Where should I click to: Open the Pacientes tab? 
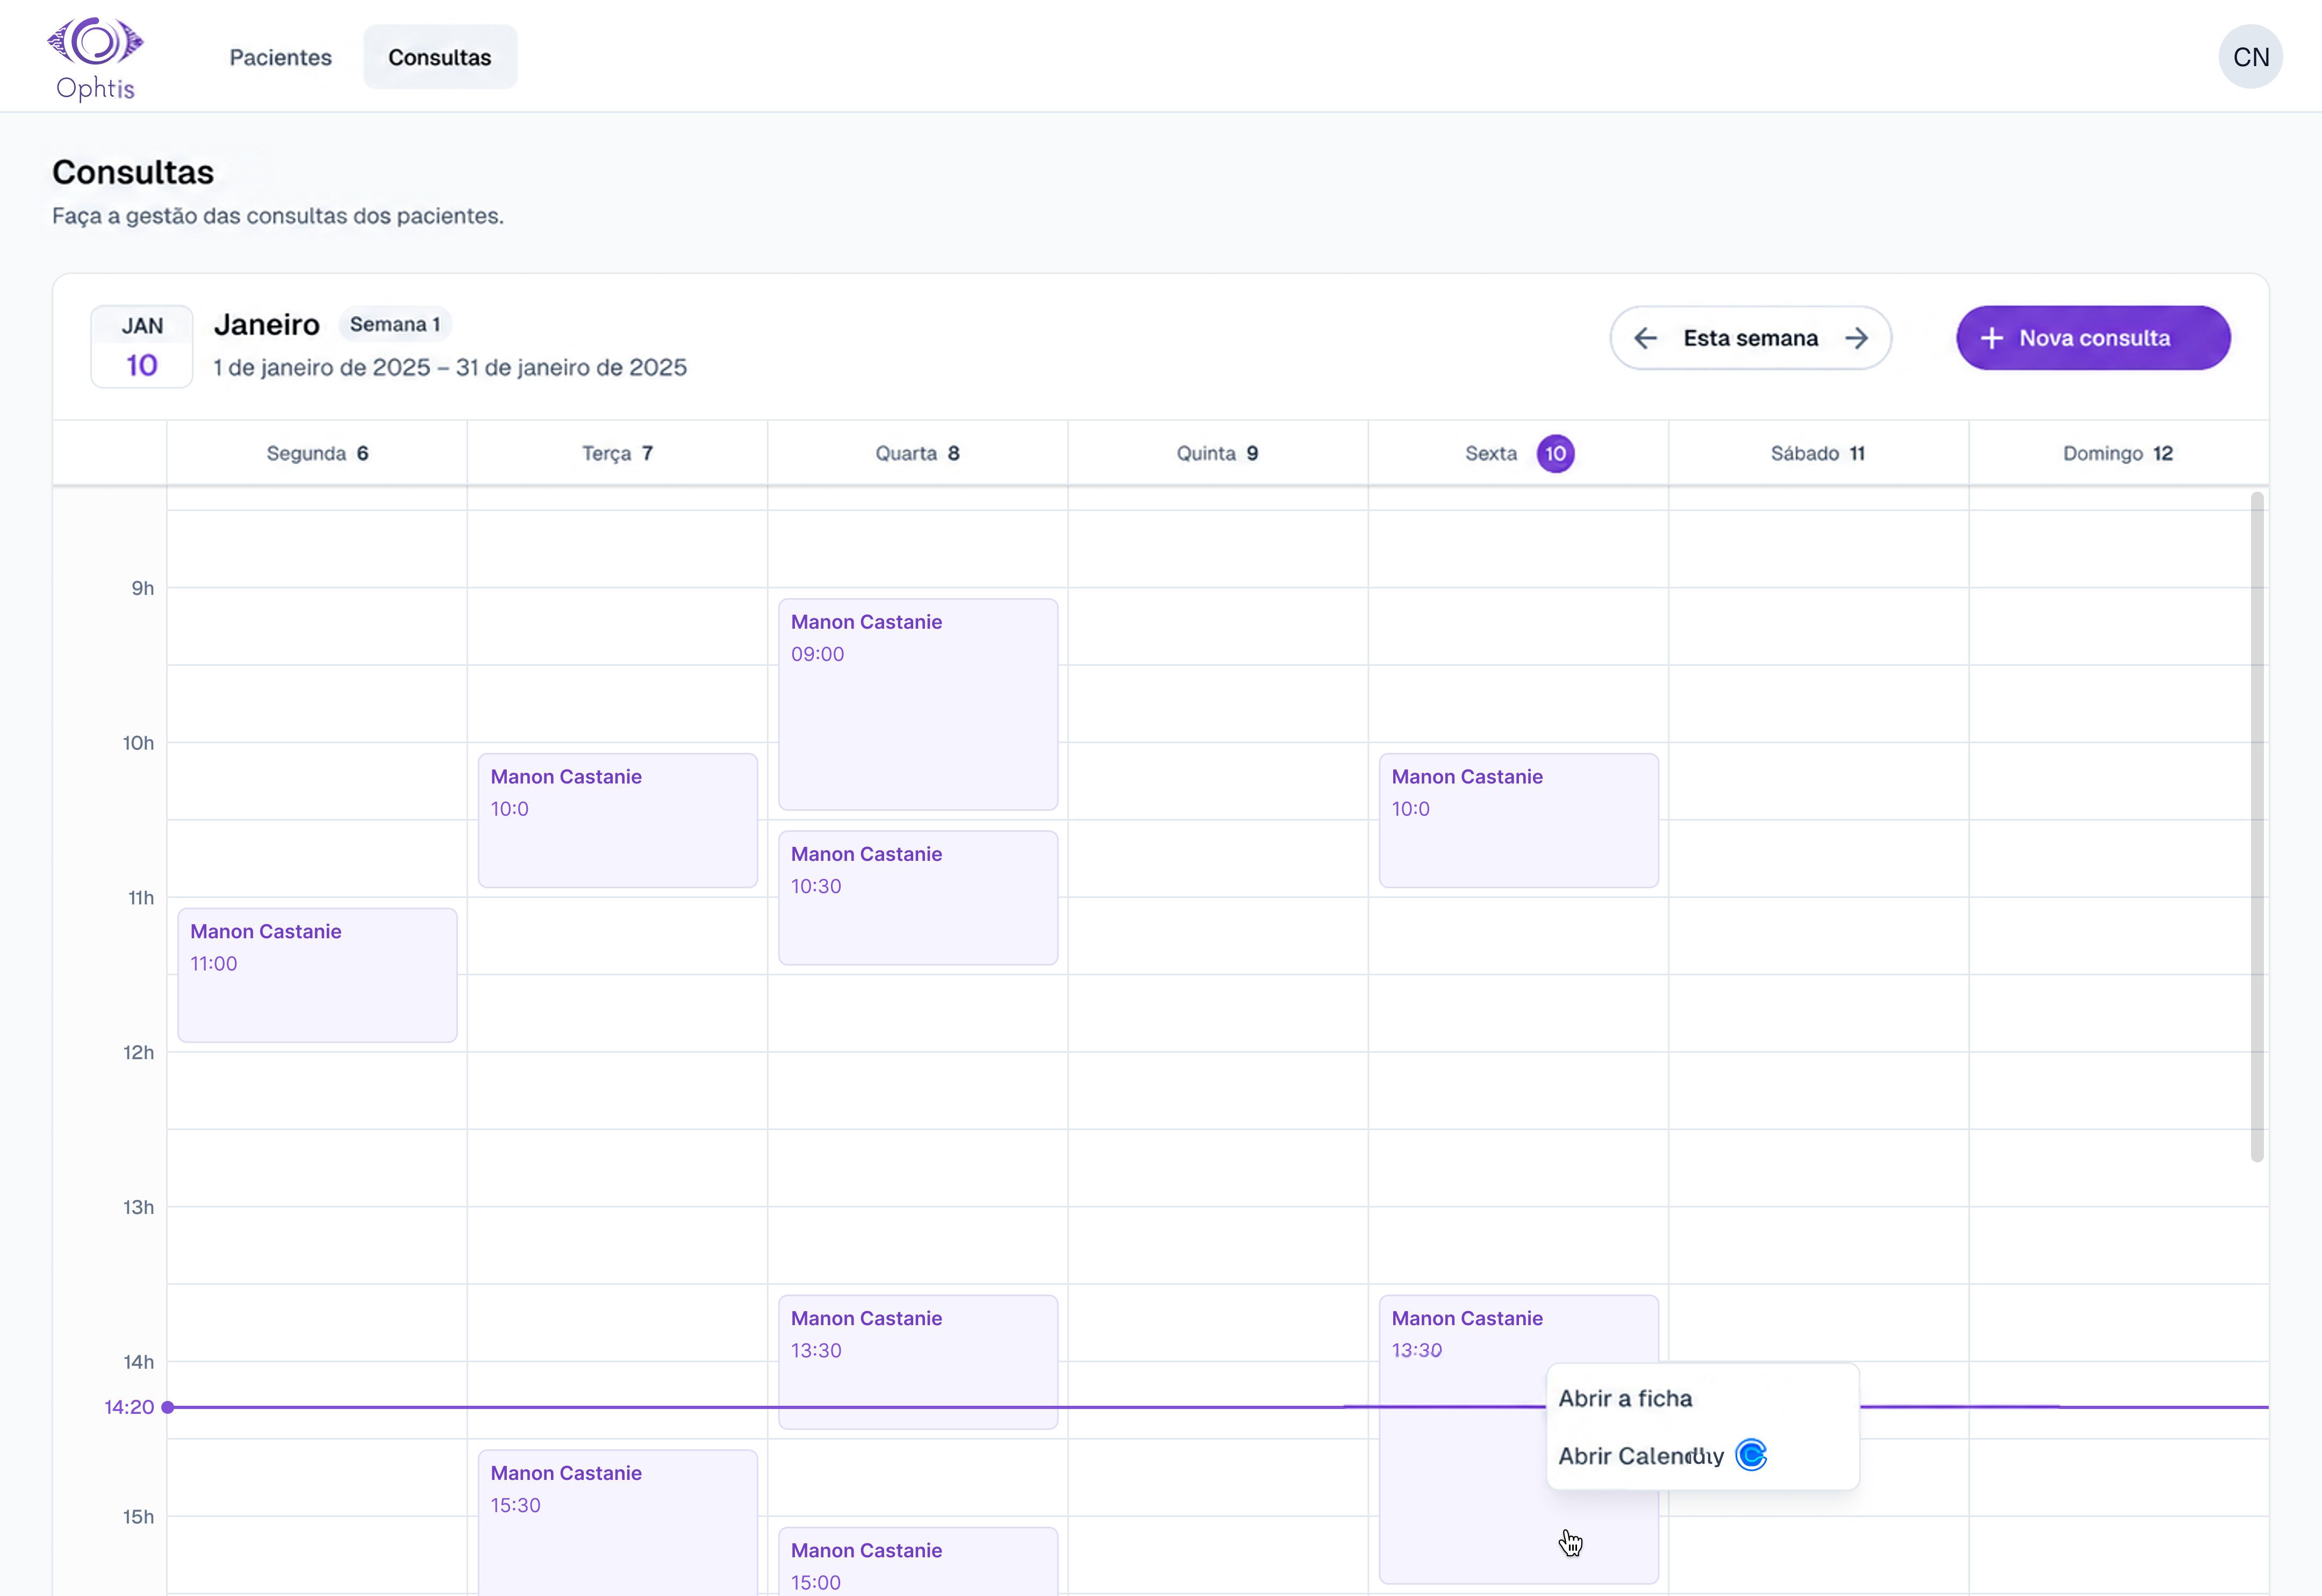[x=281, y=57]
